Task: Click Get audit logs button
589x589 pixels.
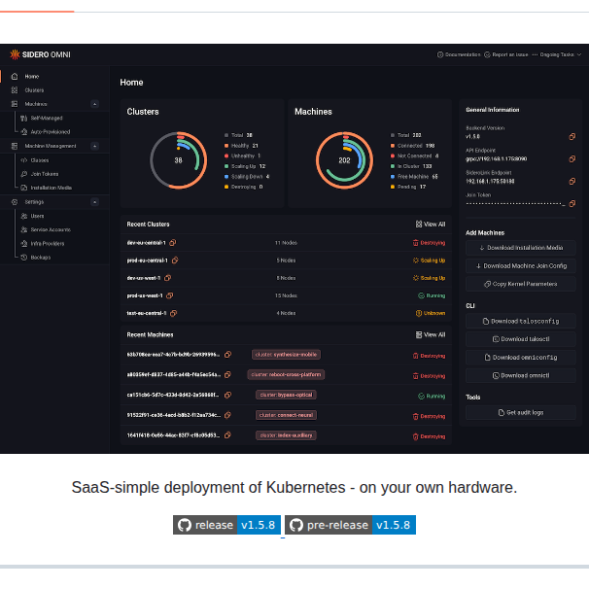Action: [x=521, y=412]
